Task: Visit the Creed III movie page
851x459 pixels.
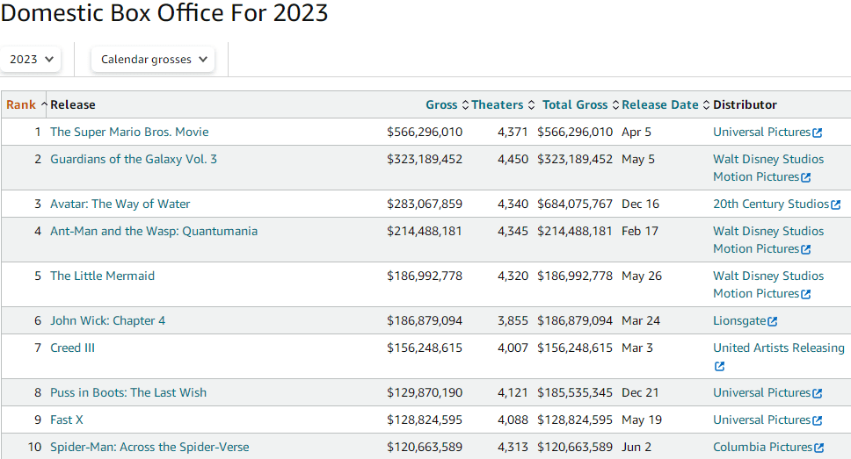Action: click(x=72, y=348)
